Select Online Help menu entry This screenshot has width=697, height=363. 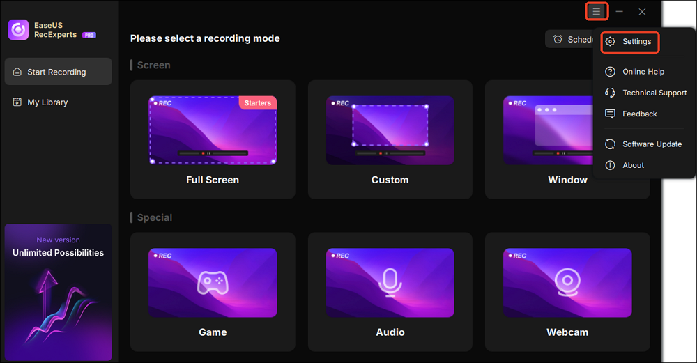[x=645, y=72]
